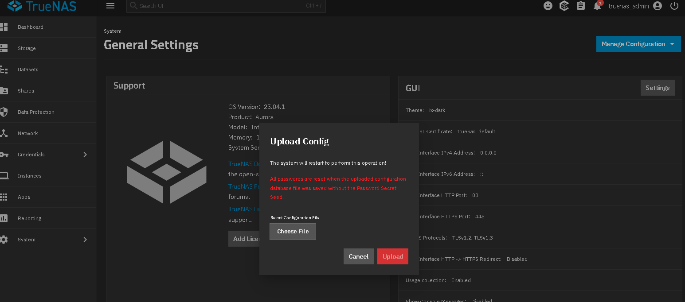Click the Storage sidebar icon
Image resolution: width=685 pixels, height=302 pixels.
coord(4,48)
